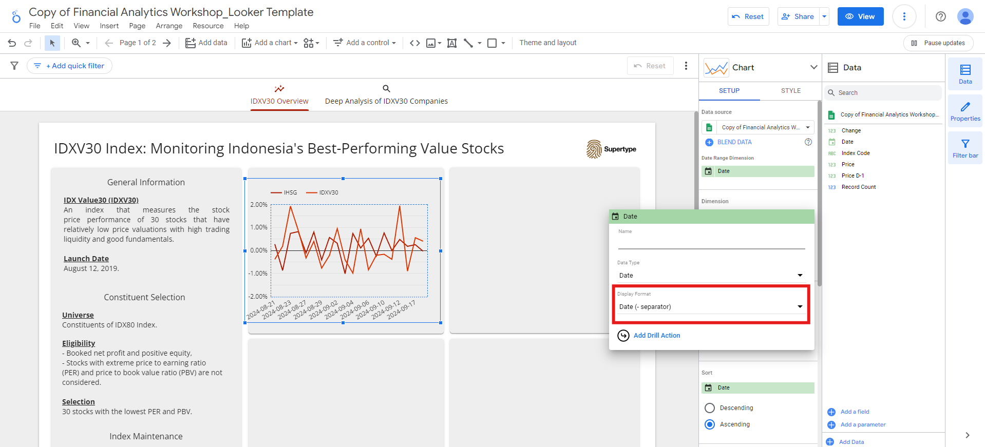Switch to the STYLE tab
This screenshot has height=447, width=985.
click(x=790, y=91)
